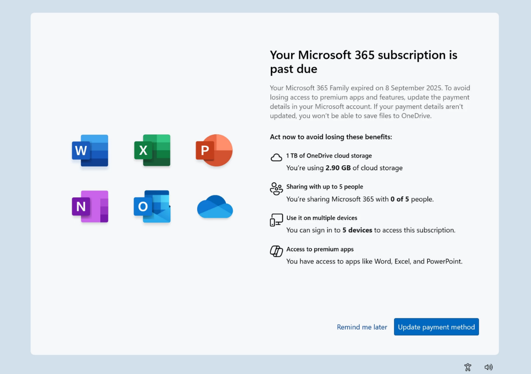Click 'apps like Word, Excel, and PowerPoint' text
531x374 pixels.
[x=374, y=261]
